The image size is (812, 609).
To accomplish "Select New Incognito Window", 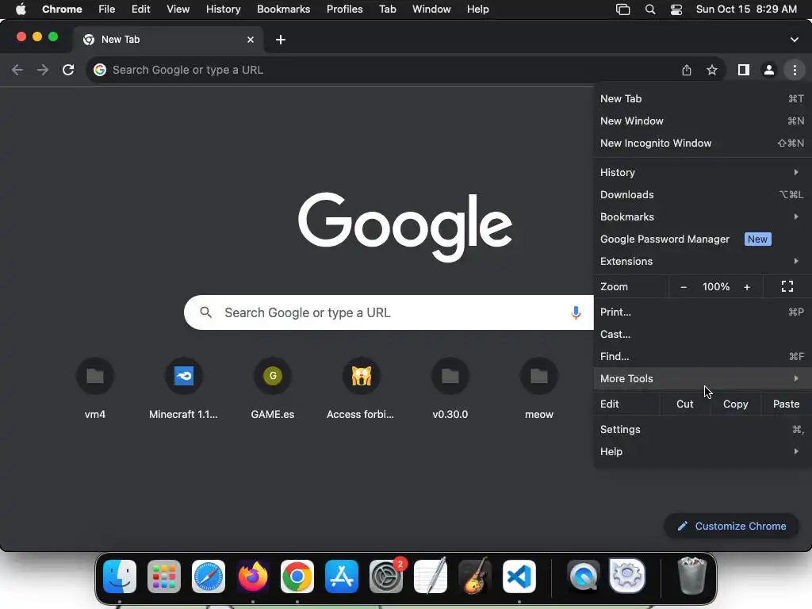I will click(x=703, y=144).
